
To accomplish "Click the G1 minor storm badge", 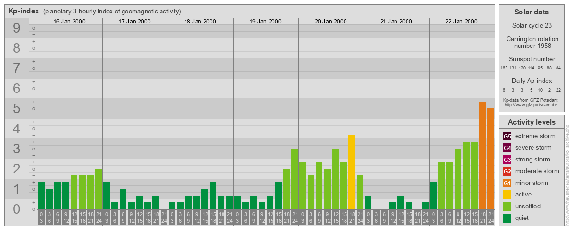I will point(507,183).
